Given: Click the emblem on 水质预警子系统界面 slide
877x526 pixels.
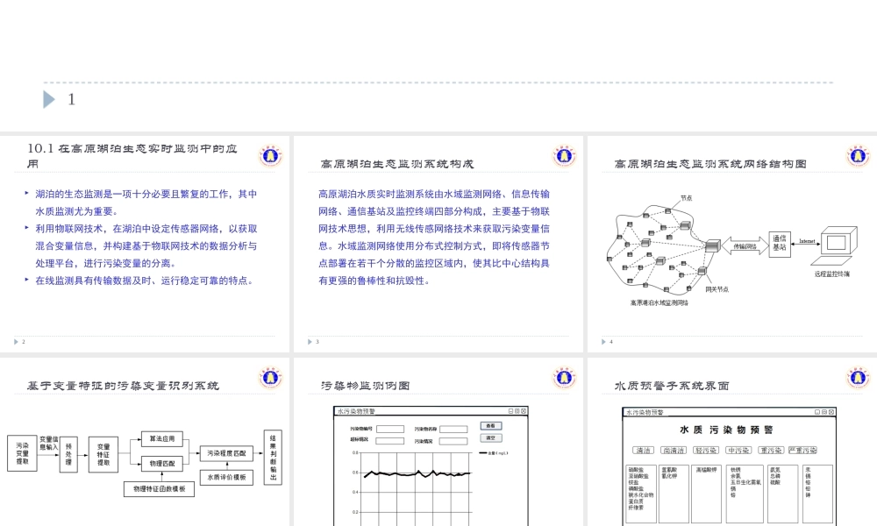Looking at the screenshot, I should click(x=858, y=376).
